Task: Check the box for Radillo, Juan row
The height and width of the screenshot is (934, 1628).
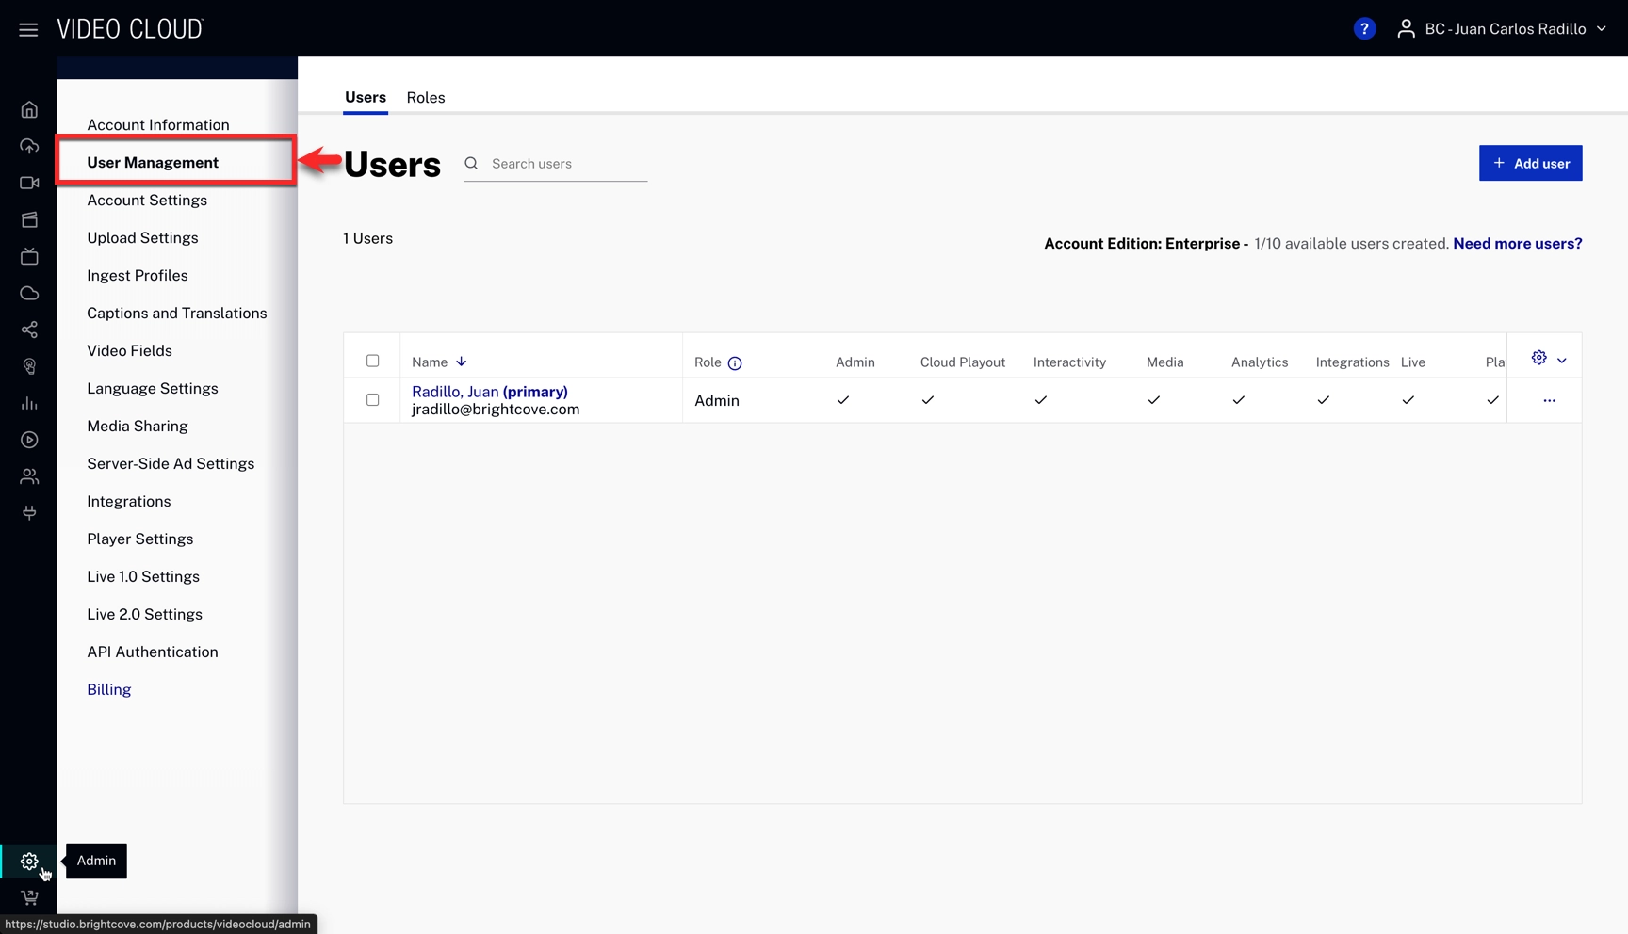Action: (373, 400)
